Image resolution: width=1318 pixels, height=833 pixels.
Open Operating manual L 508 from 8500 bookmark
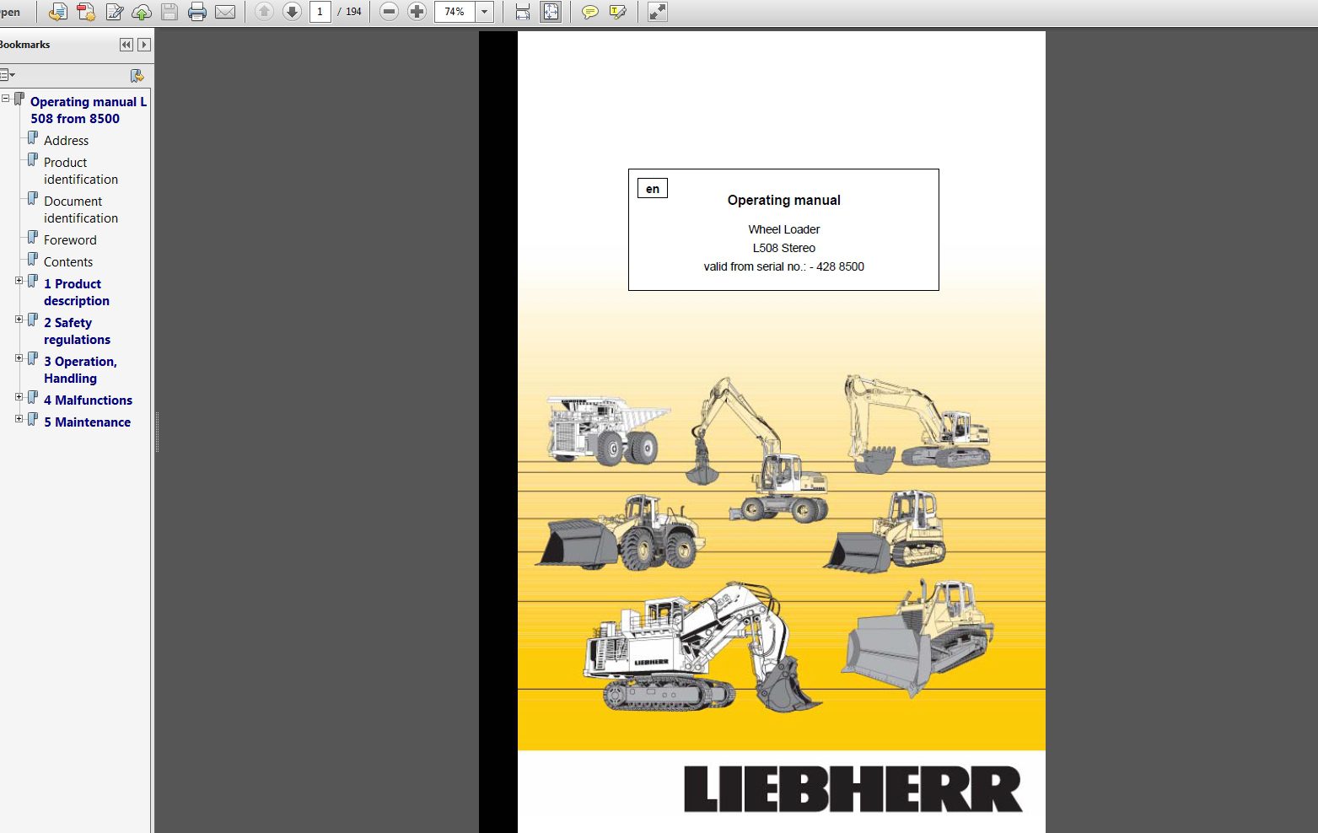pos(89,110)
